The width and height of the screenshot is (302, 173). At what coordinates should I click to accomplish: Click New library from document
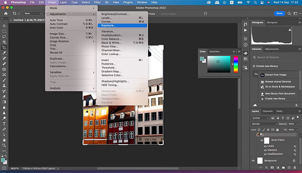(x=280, y=94)
